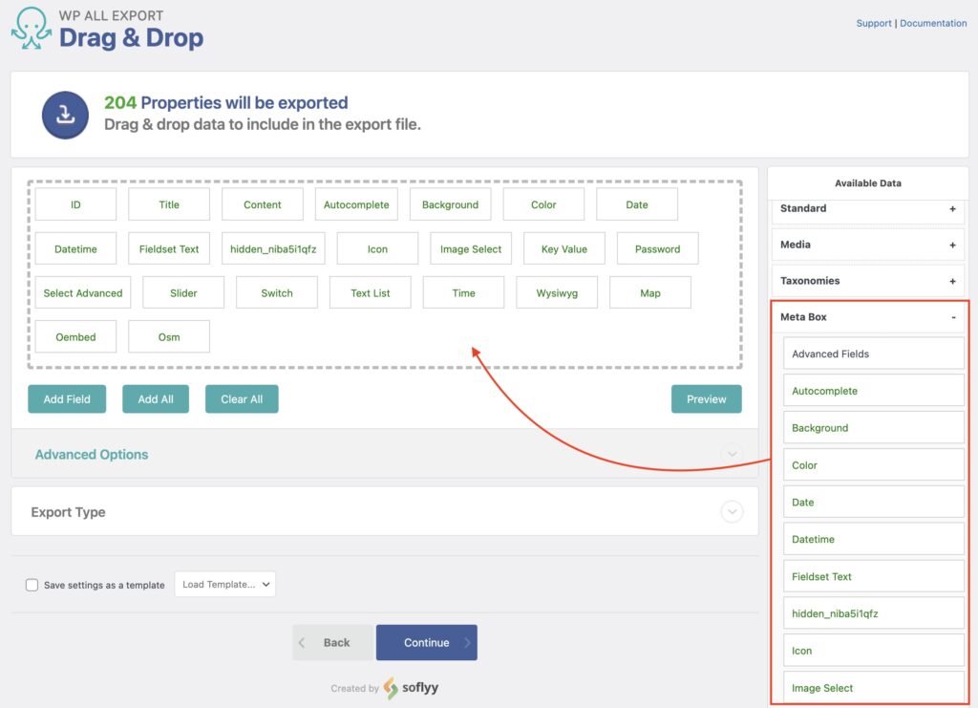Collapse the Meta Box section
The height and width of the screenshot is (708, 978).
pos(952,316)
